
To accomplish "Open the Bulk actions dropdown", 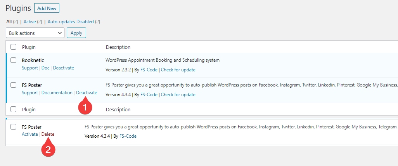I will (x=35, y=33).
